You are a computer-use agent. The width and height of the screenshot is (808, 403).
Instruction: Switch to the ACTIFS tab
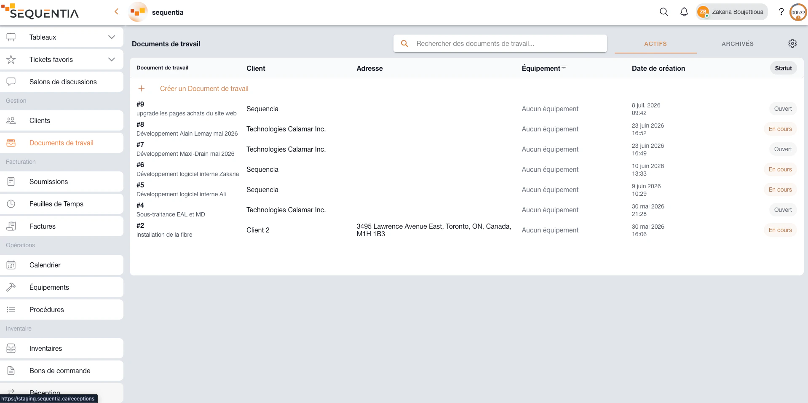coord(655,44)
